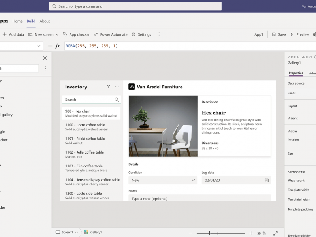Click the New screen icon

point(30,34)
